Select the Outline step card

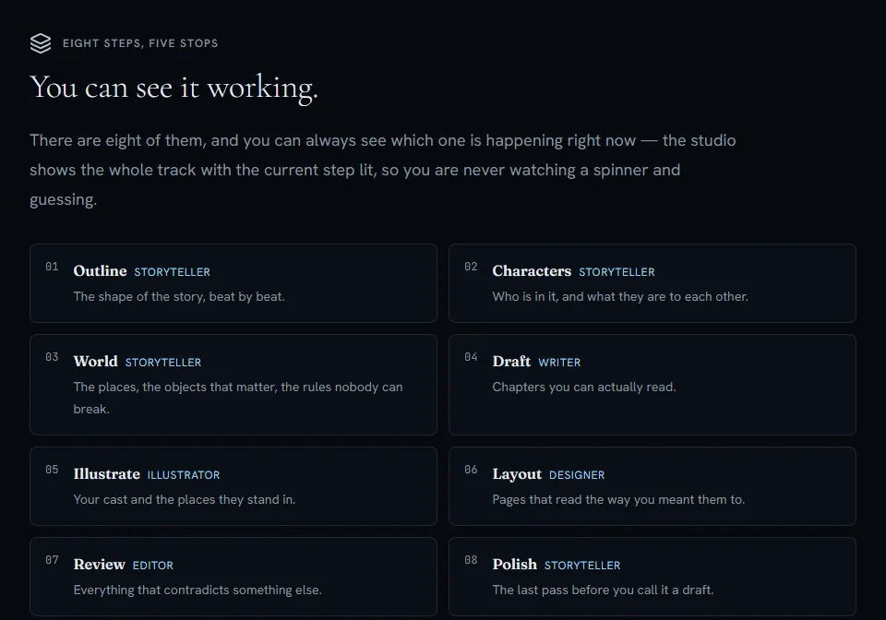tap(233, 283)
